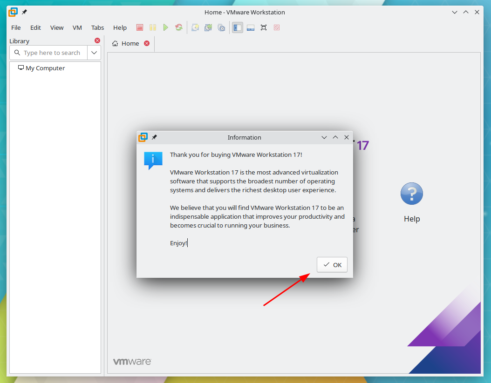Close the Library panel with red X
Viewport: 491px width, 383px height.
[x=97, y=40]
